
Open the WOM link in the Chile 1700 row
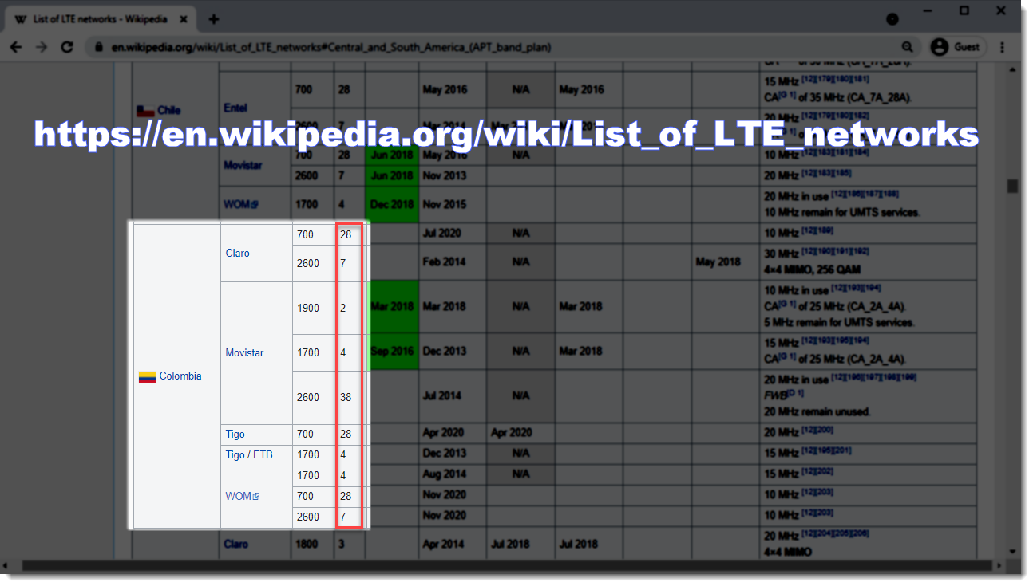pyautogui.click(x=237, y=205)
